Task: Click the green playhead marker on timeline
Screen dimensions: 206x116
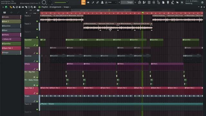Action: coord(143,13)
